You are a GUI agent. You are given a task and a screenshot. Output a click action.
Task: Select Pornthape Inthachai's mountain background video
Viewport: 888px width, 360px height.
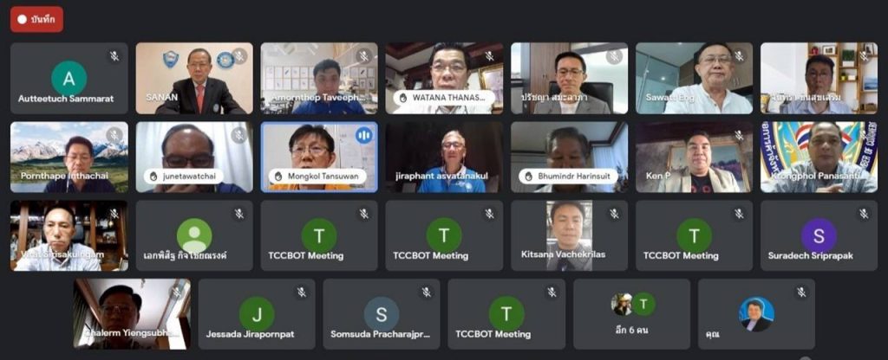[69, 157]
